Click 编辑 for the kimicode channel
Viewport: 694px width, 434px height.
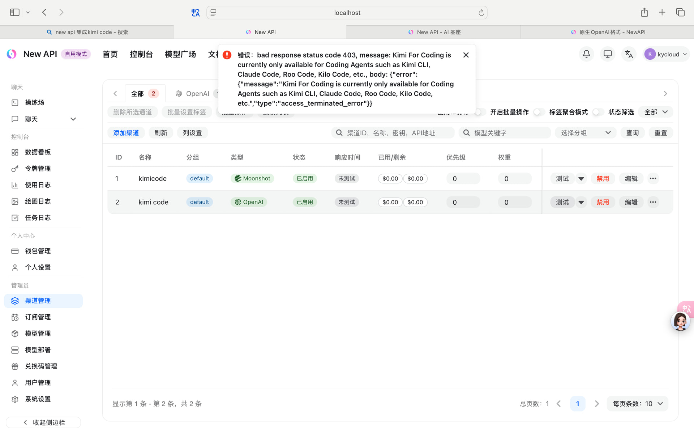pos(631,178)
